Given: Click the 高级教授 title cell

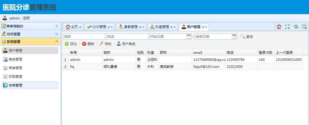Looking at the screenshot, I should coord(175,66).
